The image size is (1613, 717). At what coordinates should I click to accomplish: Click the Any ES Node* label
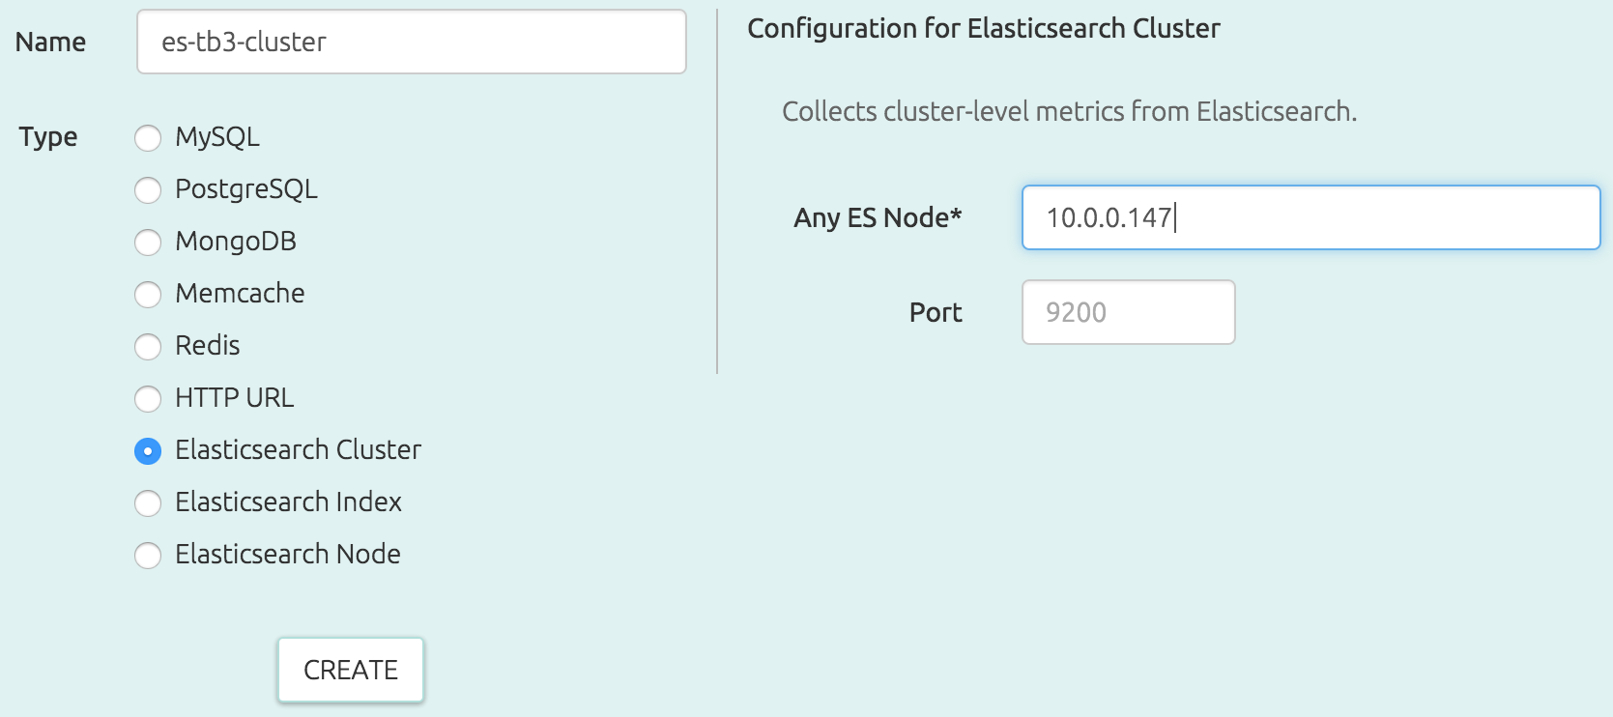click(x=878, y=217)
